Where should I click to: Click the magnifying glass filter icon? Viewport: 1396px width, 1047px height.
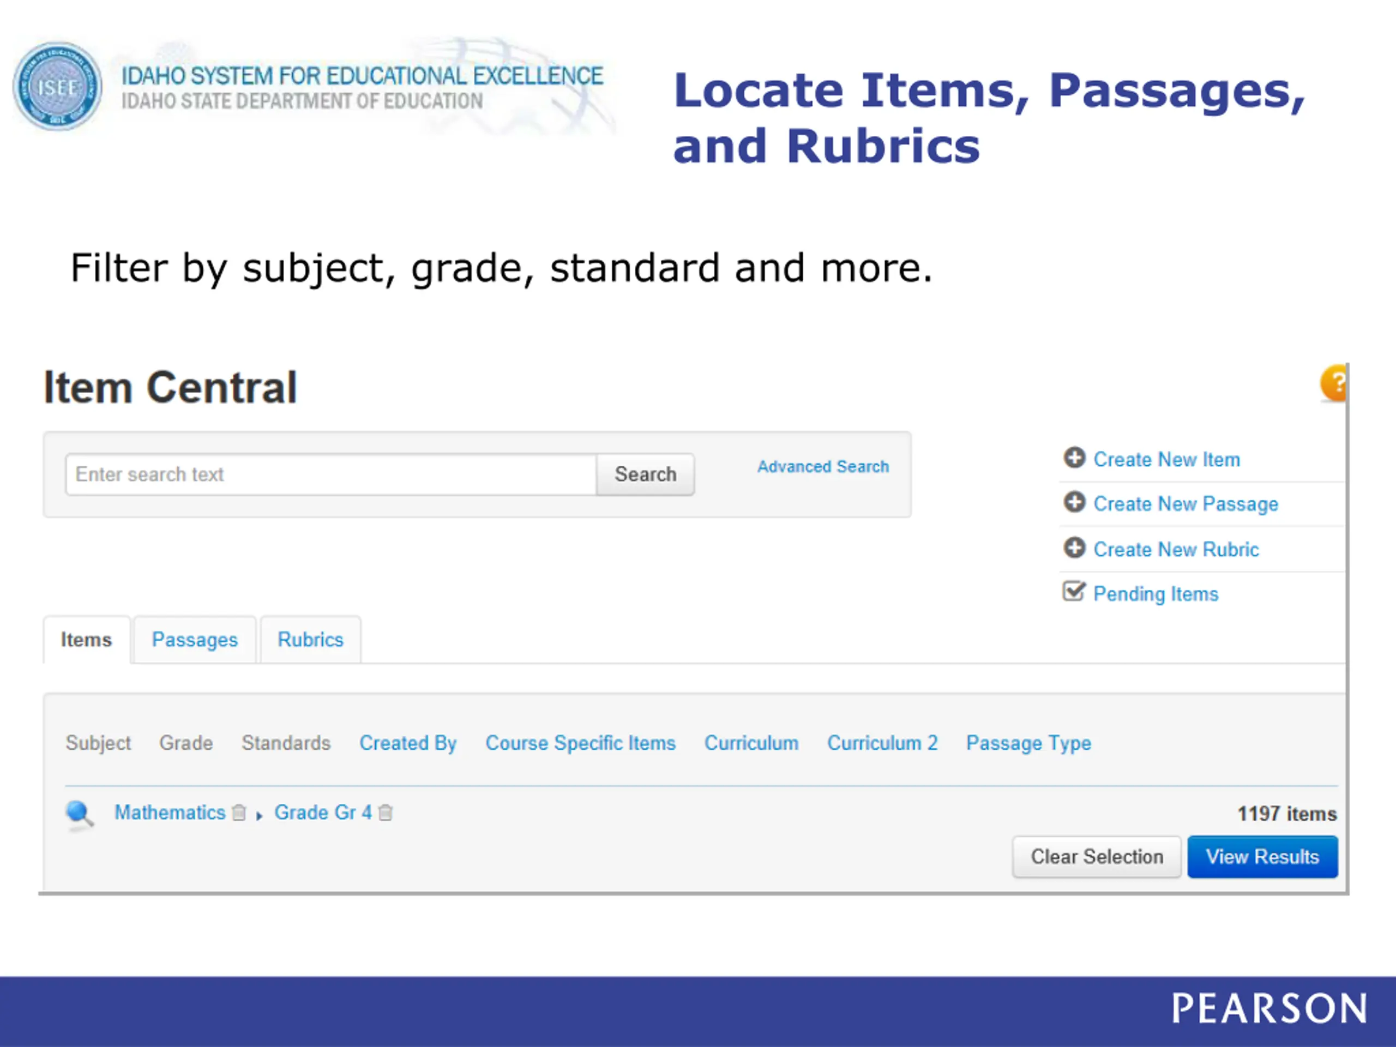[80, 815]
